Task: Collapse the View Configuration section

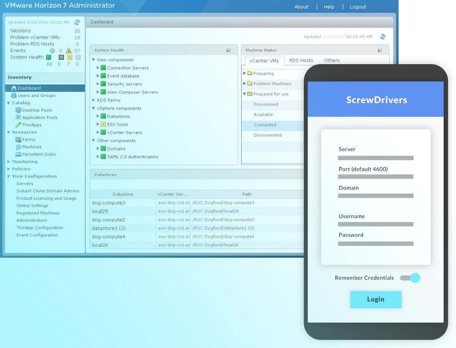Action: click(8, 176)
